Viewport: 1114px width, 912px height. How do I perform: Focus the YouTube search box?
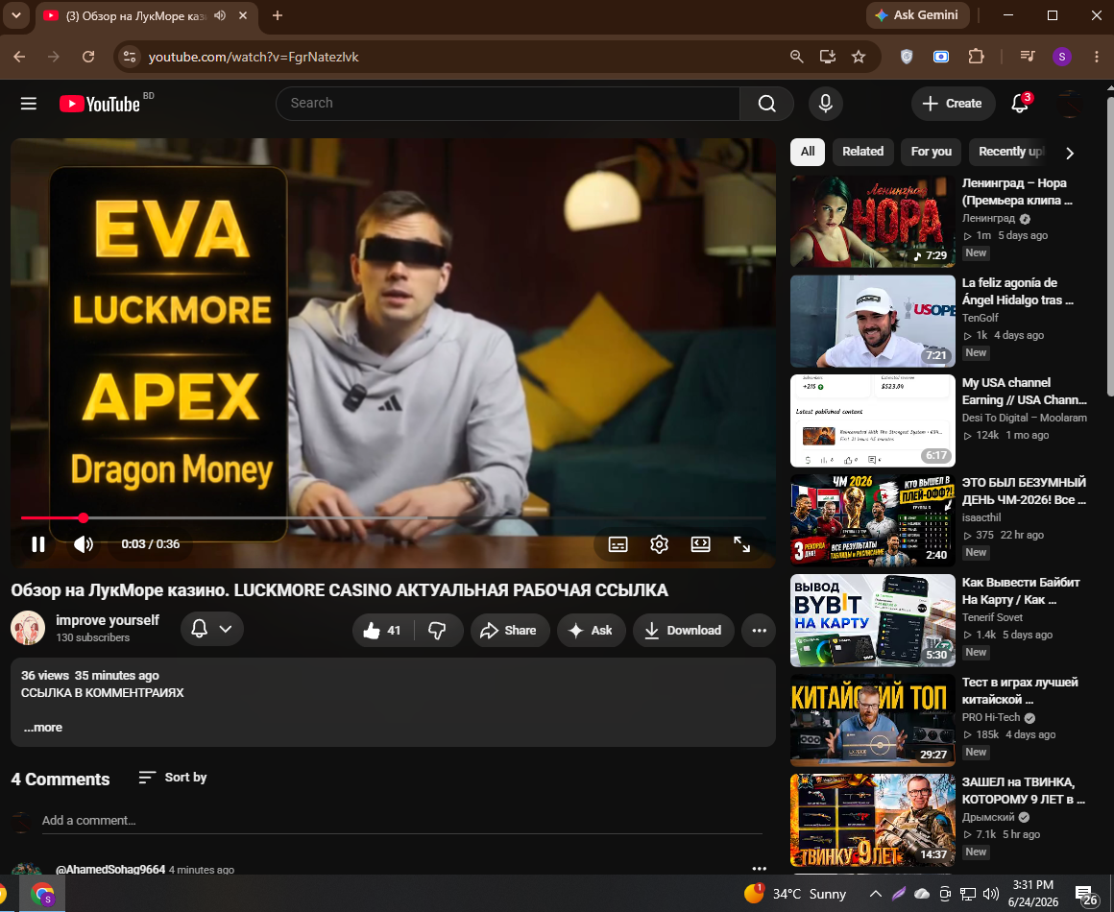[508, 104]
